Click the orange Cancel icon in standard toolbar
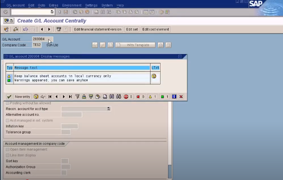The width and height of the screenshot is (283, 180). [x=87, y=12]
